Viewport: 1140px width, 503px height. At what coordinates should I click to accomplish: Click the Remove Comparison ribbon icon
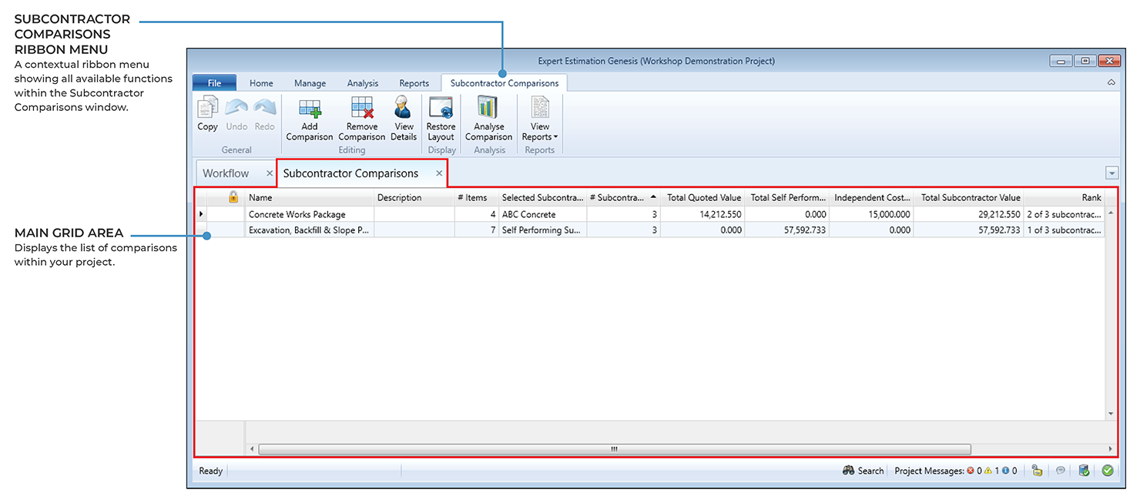tap(361, 109)
